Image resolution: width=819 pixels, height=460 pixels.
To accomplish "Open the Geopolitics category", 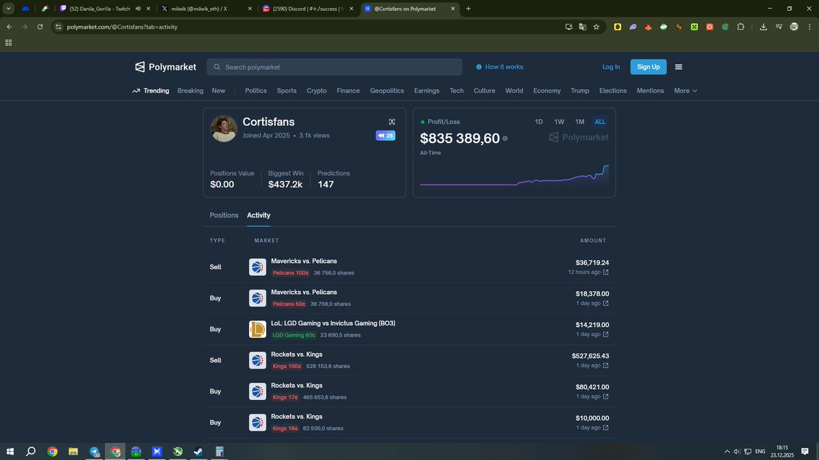I will pos(387,91).
